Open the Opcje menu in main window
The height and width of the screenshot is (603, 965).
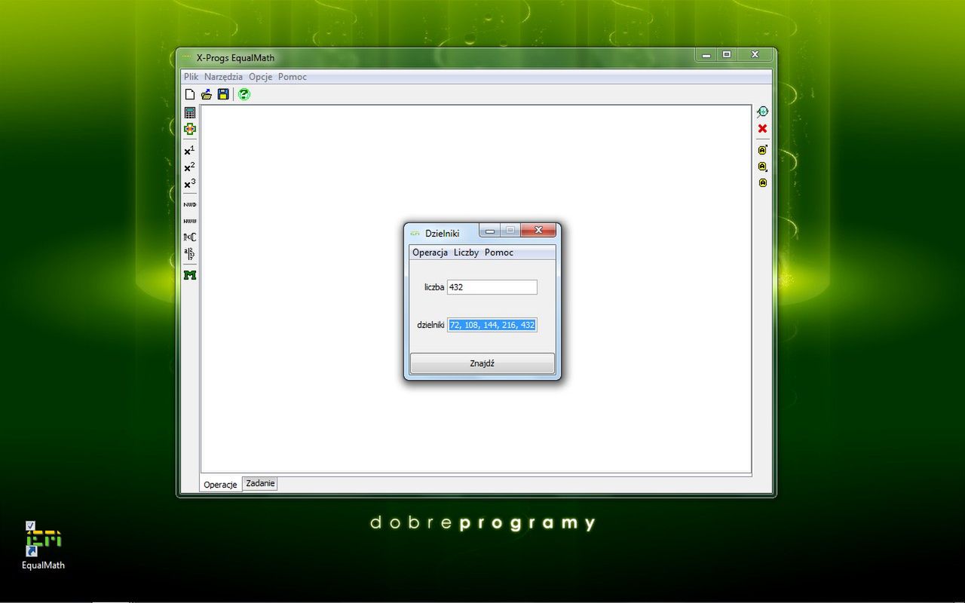pos(260,77)
